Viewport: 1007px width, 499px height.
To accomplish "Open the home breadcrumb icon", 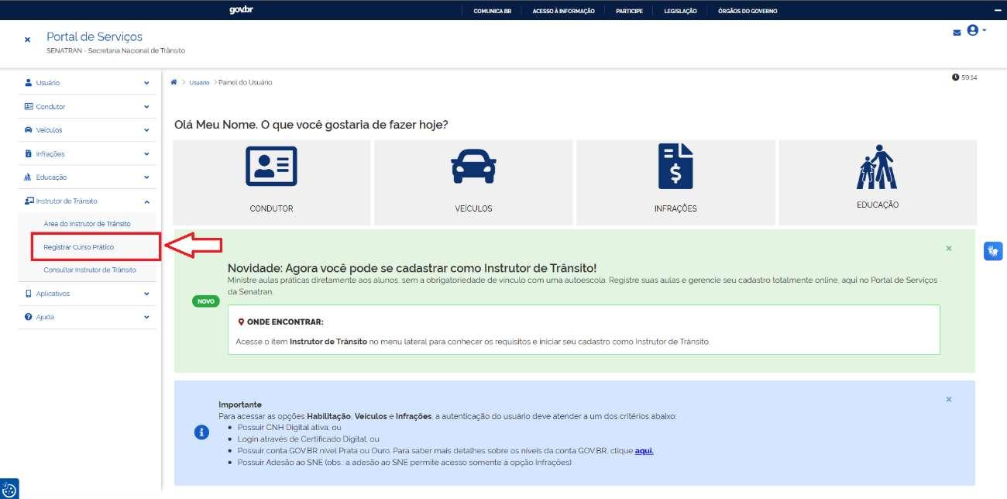I will tap(174, 81).
